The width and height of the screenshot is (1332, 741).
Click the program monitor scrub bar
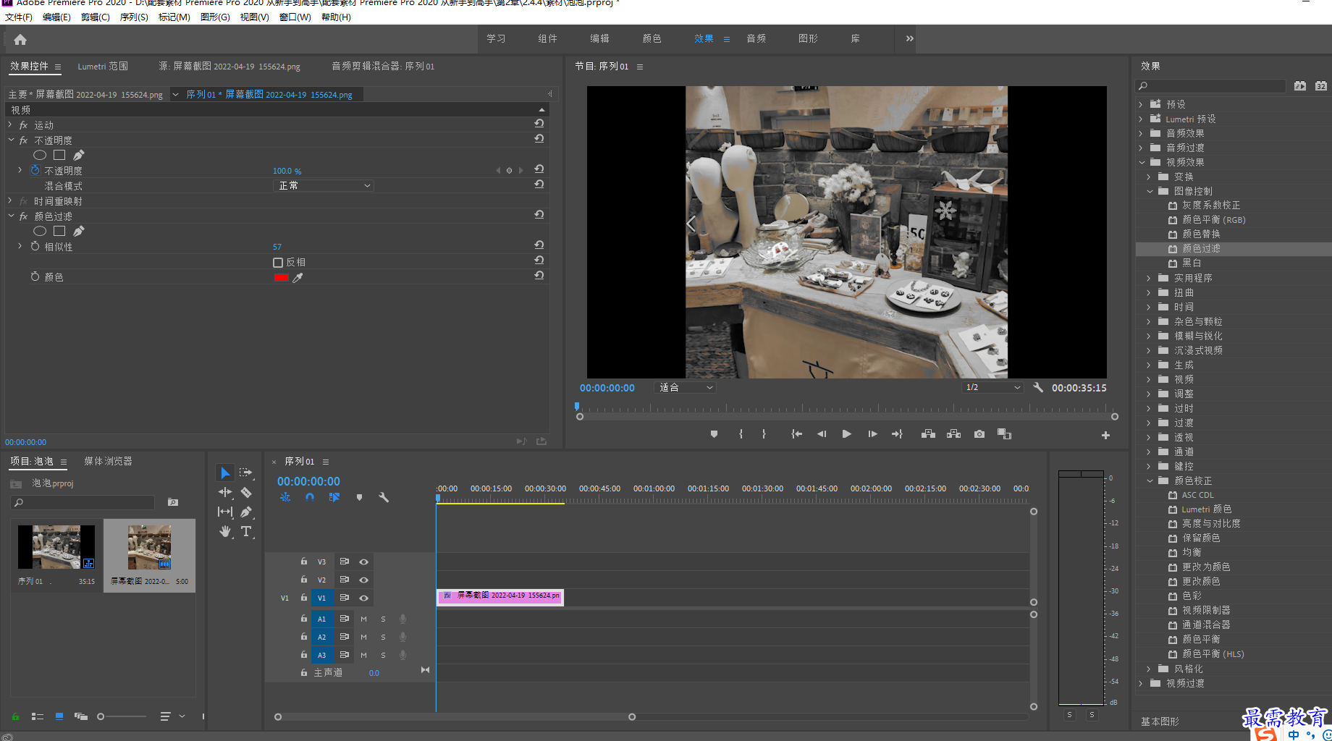click(x=847, y=410)
